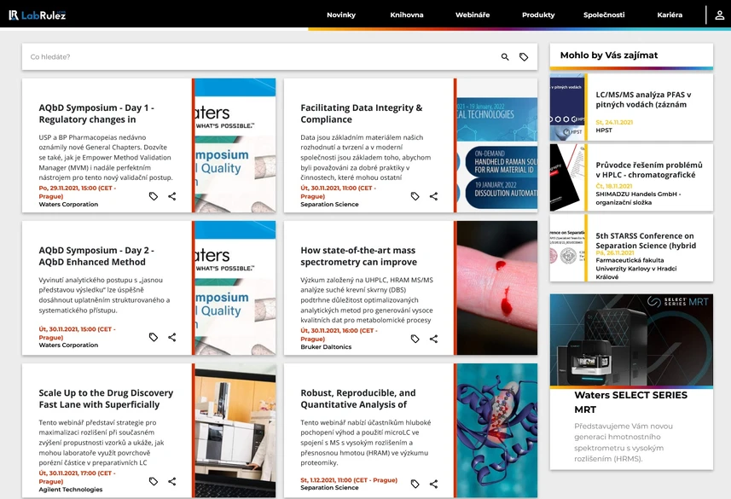Click date 'St, 1.12.2021, 11:00 (CET - Prague)'

(349, 480)
